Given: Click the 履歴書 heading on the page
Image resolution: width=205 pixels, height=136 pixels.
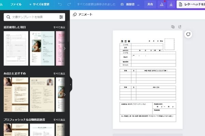Looking at the screenshot, I should [x=125, y=41].
